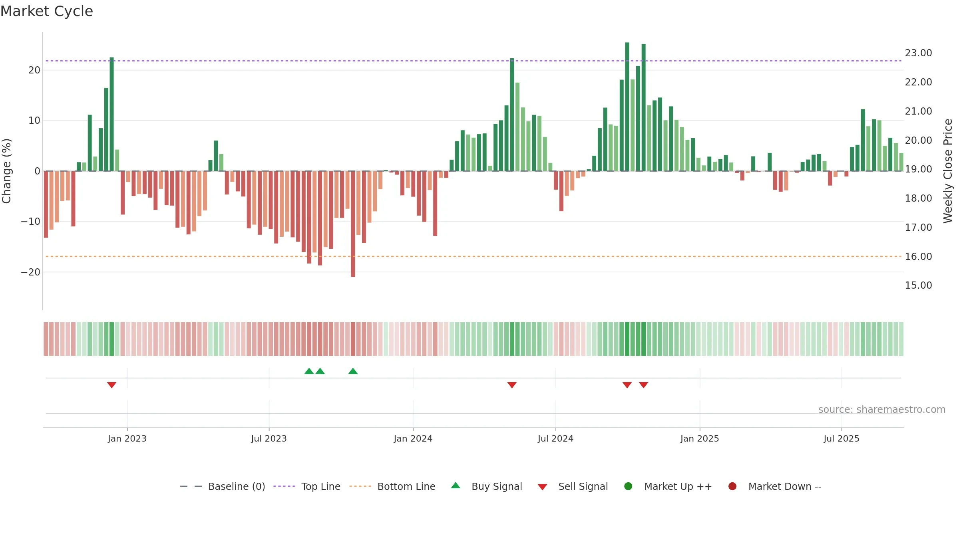Click the purple dotted top line
The width and height of the screenshot is (959, 539).
pyautogui.click(x=474, y=61)
